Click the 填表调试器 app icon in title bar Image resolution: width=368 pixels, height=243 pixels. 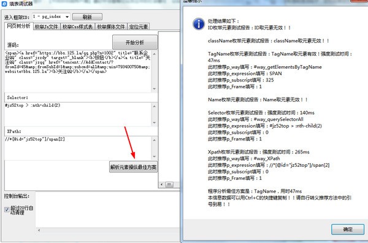4,3
